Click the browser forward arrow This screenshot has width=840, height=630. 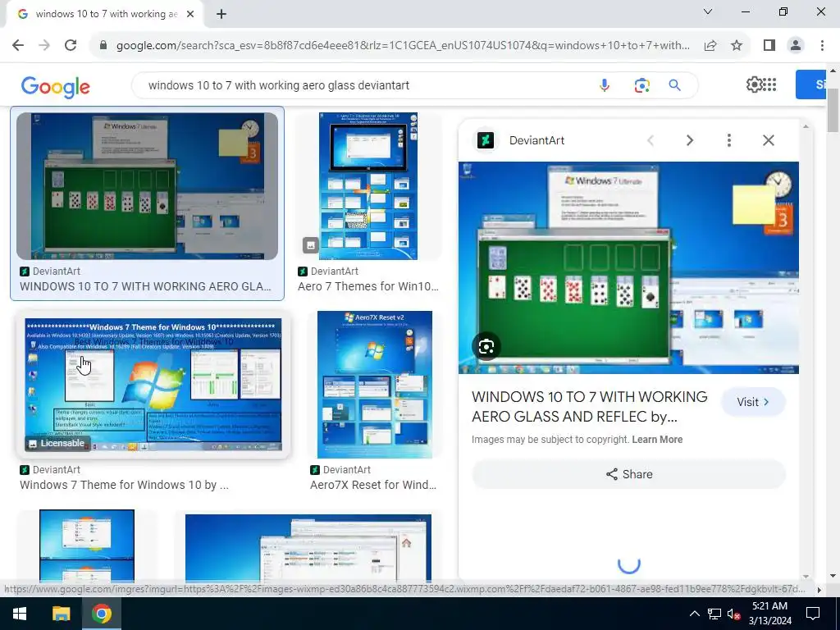pos(44,45)
